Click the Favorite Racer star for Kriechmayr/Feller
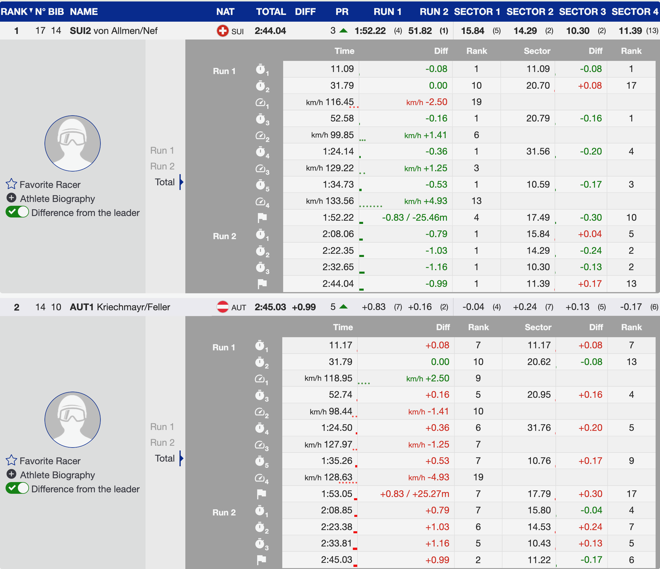 point(11,460)
